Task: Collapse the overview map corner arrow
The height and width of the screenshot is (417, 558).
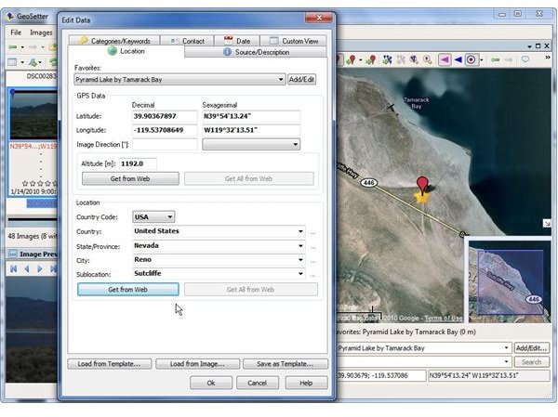Action: click(547, 223)
